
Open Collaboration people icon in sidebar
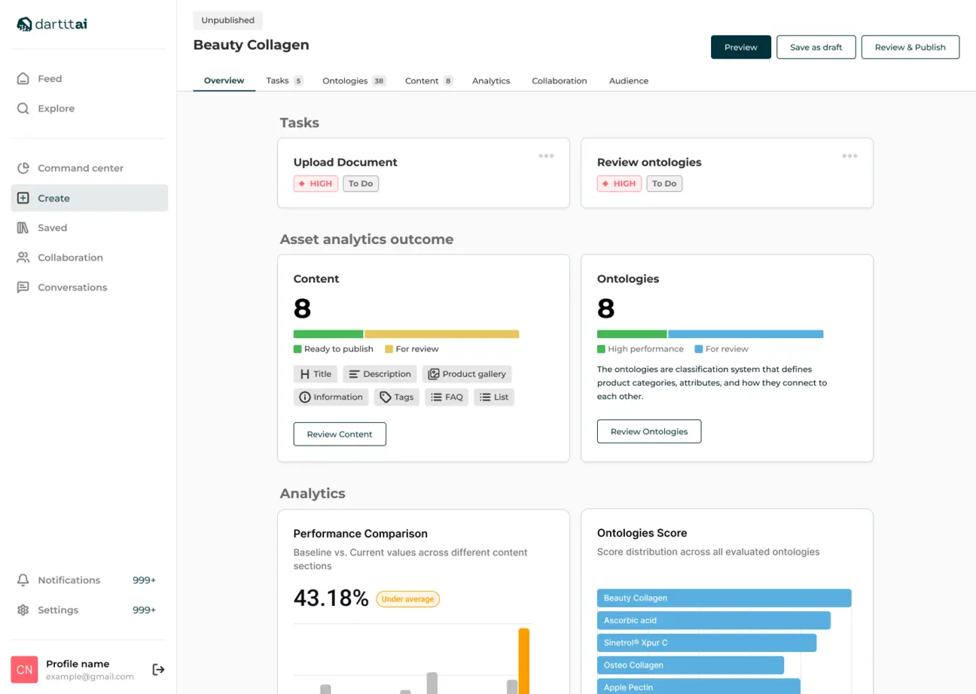coord(23,257)
